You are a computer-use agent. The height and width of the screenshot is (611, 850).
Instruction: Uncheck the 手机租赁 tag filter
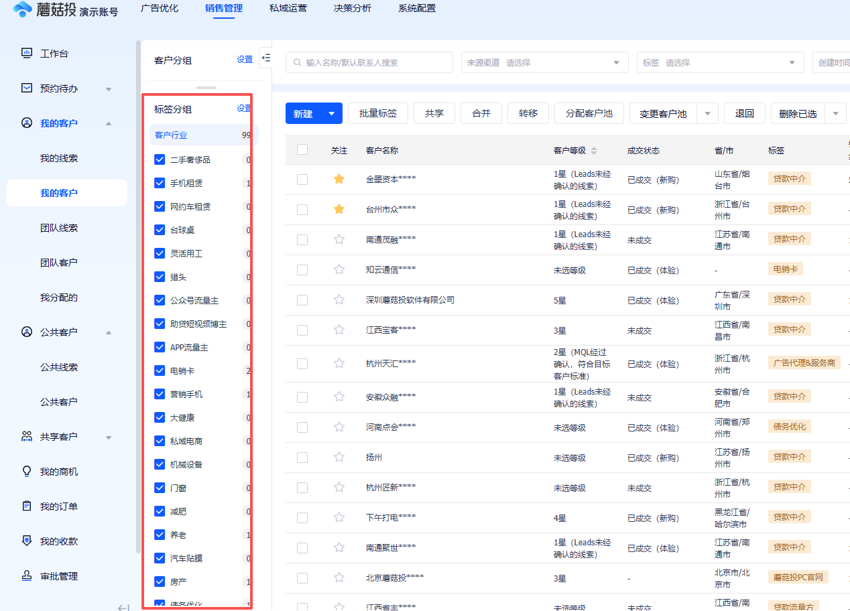[x=159, y=182]
